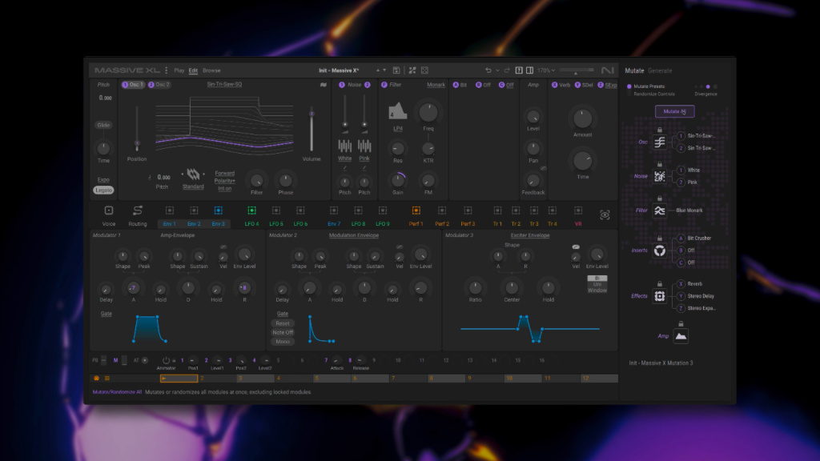Toggle the Legato button

[x=103, y=190]
